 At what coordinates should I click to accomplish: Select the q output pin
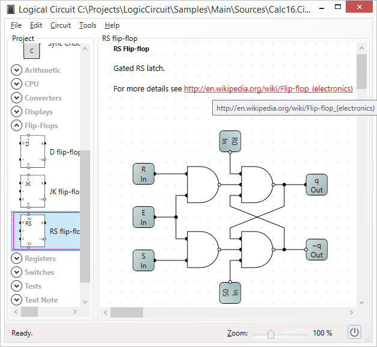coord(316,185)
